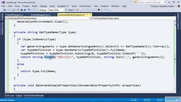This screenshot has height=102, width=181.
Task: Click the Redo arrow icon
Action: pyautogui.click(x=34, y=10)
